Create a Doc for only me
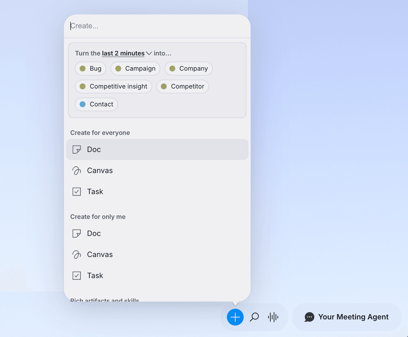 [157, 233]
